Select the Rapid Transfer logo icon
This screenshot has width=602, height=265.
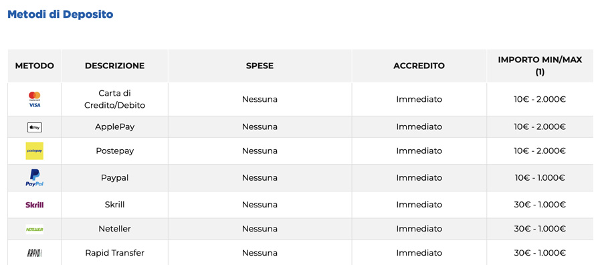pyautogui.click(x=35, y=253)
